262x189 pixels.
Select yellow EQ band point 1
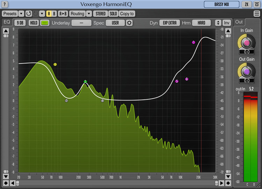pyautogui.click(x=55, y=65)
